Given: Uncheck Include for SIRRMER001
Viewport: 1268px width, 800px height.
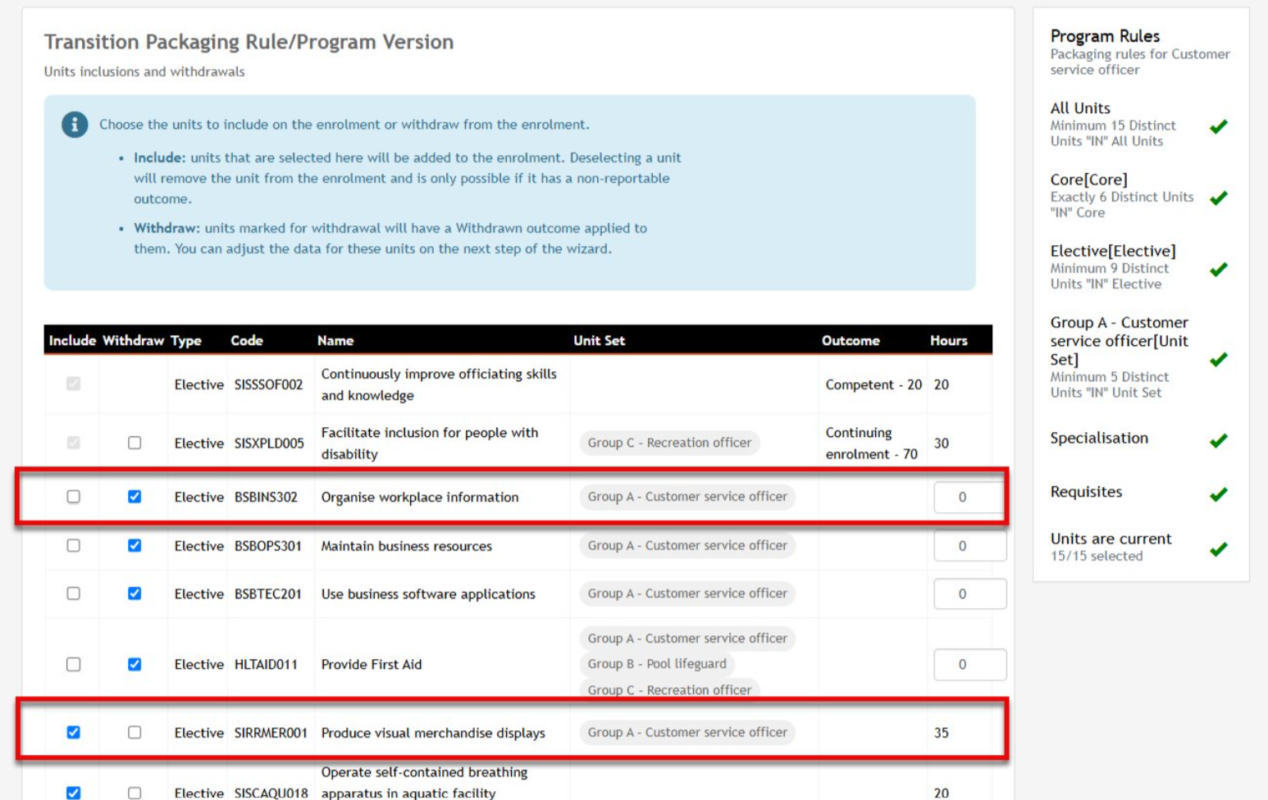Looking at the screenshot, I should (x=74, y=733).
